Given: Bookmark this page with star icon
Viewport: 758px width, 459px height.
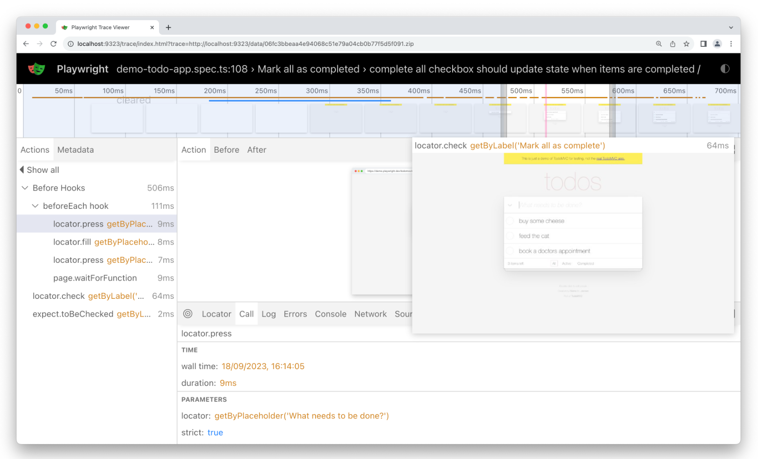Looking at the screenshot, I should [686, 44].
